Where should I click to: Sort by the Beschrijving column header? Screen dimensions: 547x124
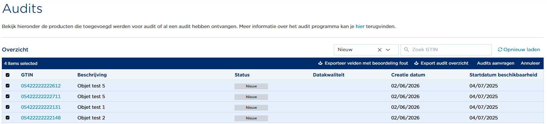tap(92, 75)
